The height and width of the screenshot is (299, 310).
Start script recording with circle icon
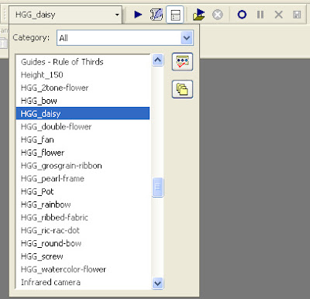click(242, 15)
